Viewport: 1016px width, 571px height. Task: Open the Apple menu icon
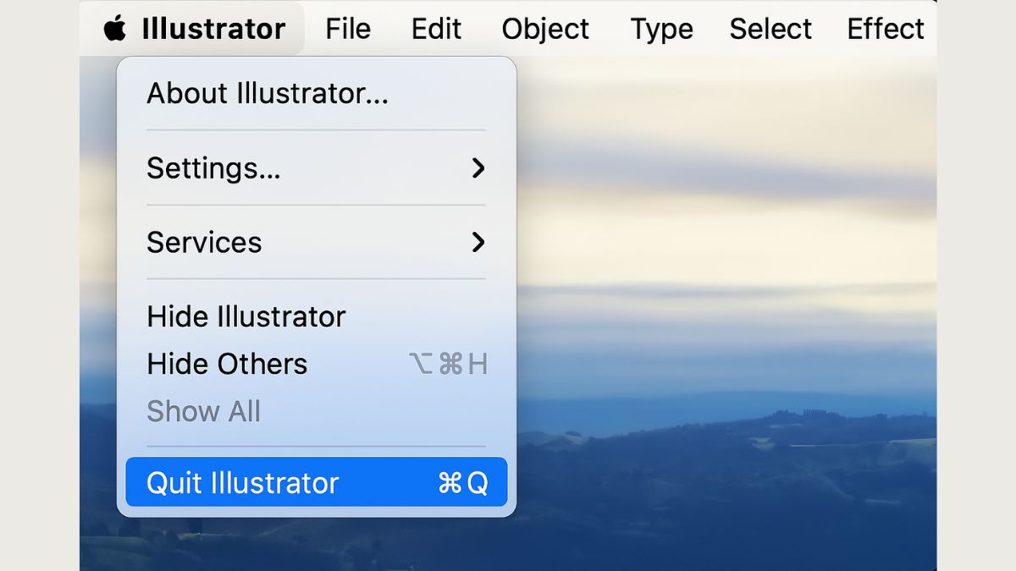tap(114, 29)
